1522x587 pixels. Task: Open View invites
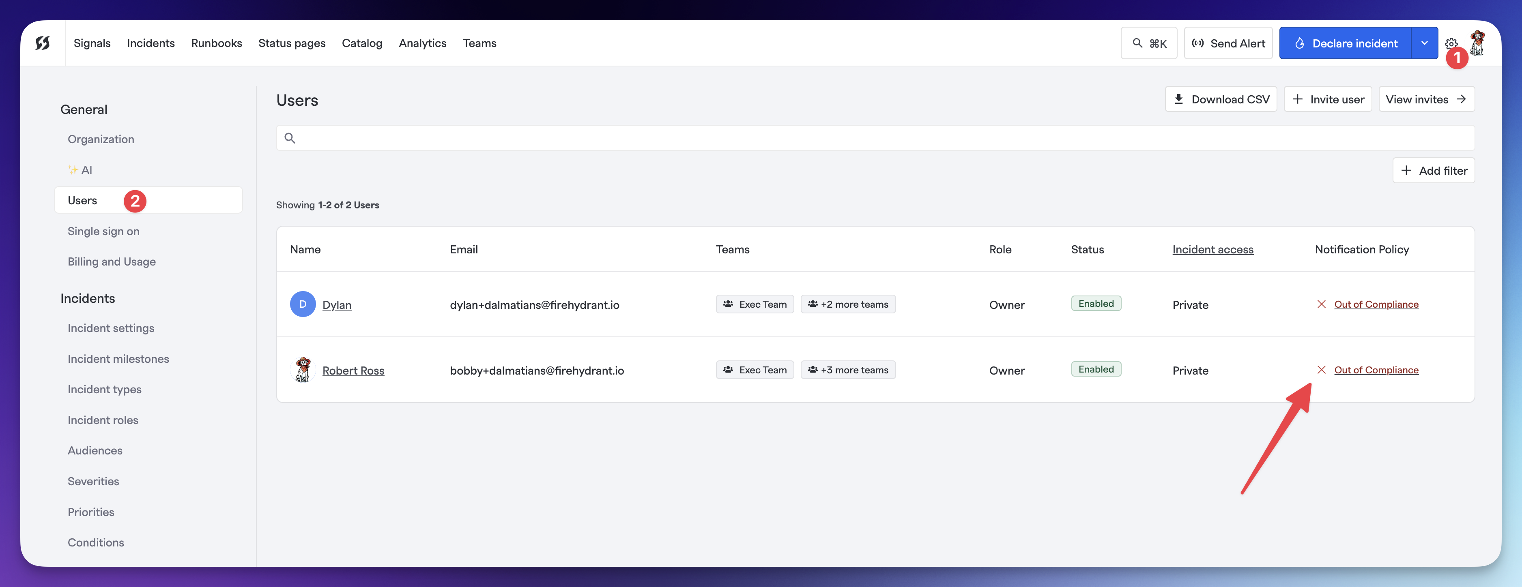pos(1426,99)
